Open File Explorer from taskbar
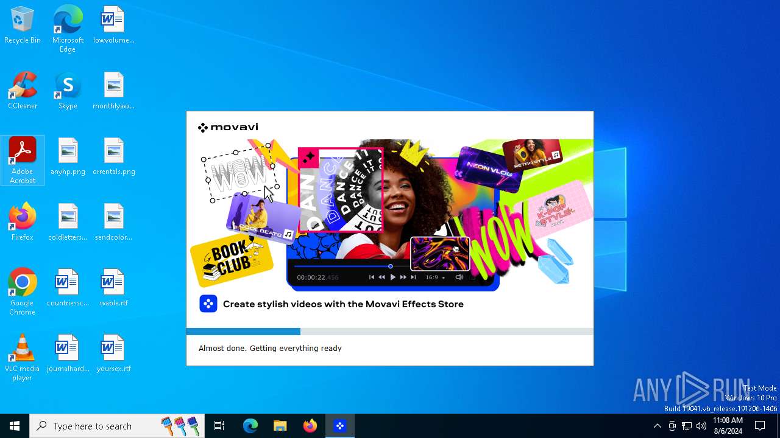 pos(280,426)
